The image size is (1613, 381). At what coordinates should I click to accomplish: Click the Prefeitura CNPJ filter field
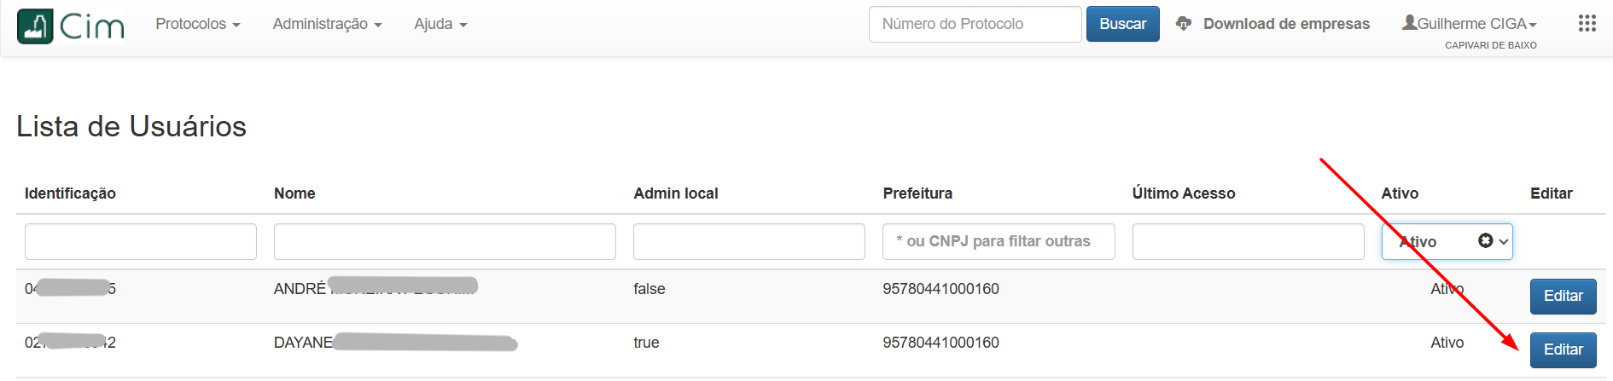(999, 241)
